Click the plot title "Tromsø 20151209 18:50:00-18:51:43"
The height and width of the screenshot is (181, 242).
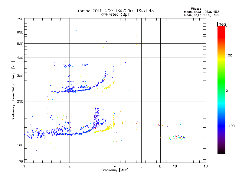point(115,11)
